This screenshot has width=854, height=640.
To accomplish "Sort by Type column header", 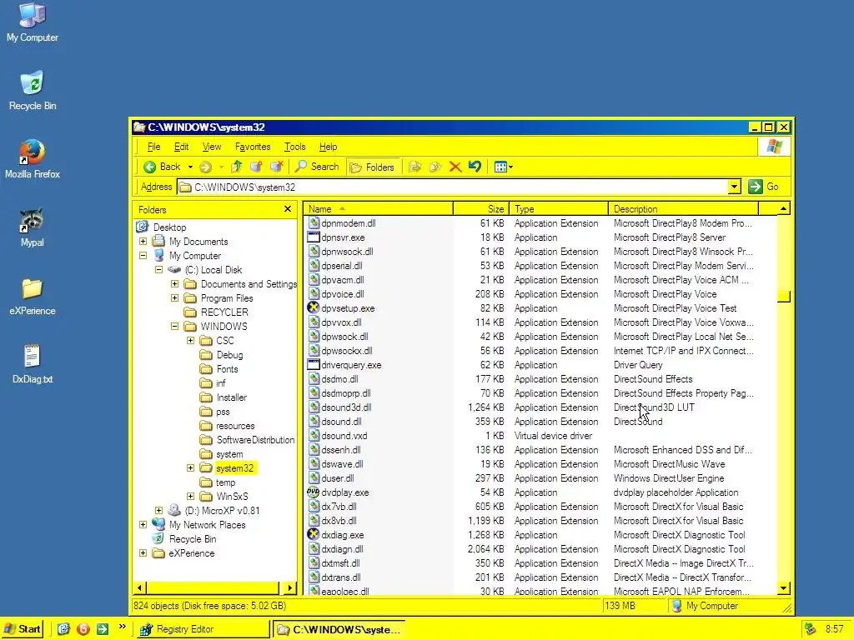I will (559, 209).
